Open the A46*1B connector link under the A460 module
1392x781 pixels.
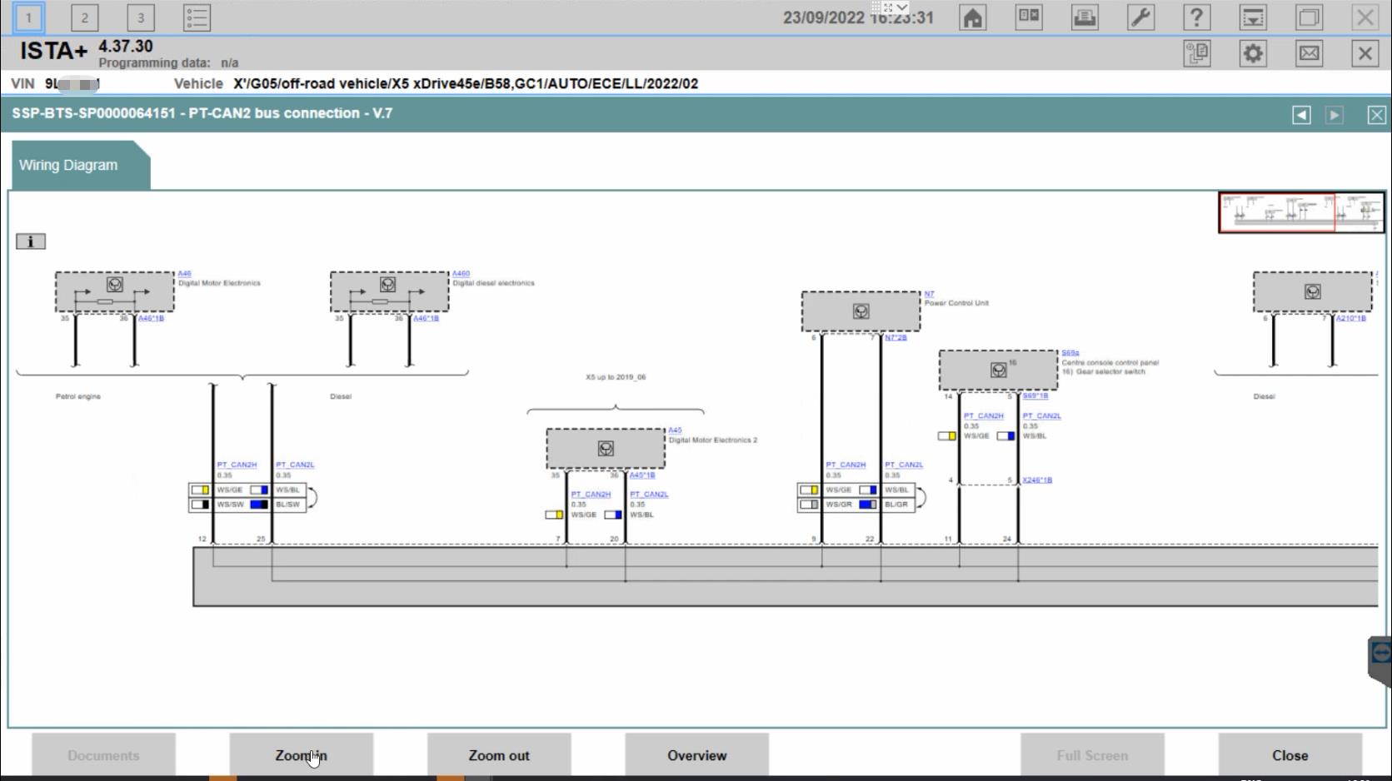pyautogui.click(x=426, y=318)
